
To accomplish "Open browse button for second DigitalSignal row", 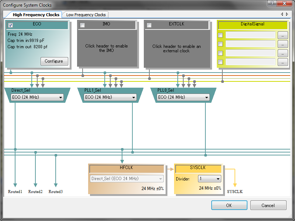I will pyautogui.click(x=282, y=44).
